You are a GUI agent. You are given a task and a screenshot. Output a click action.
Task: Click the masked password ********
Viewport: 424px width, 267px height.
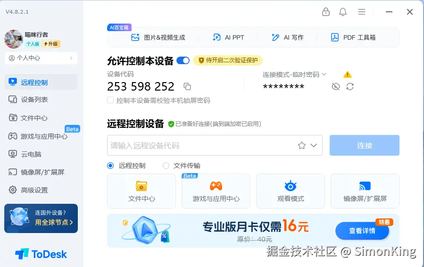[x=283, y=87]
